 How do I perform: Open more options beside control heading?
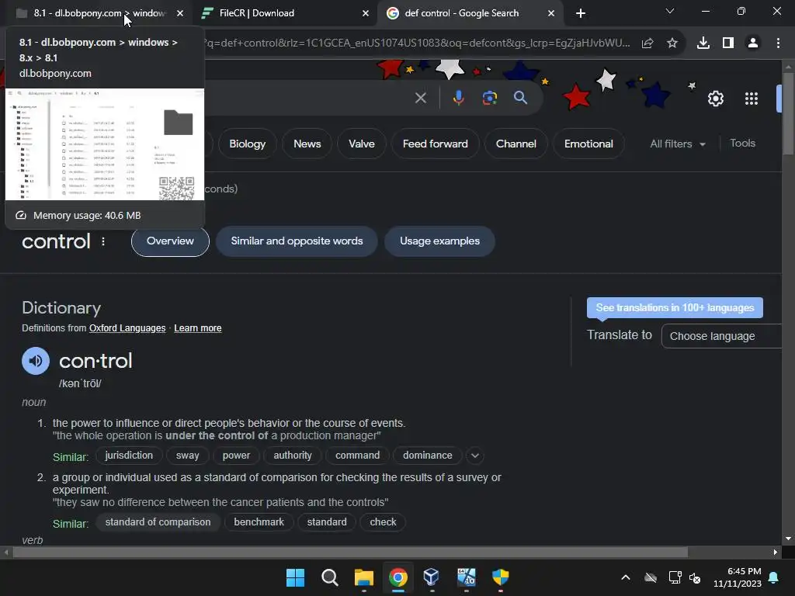103,241
